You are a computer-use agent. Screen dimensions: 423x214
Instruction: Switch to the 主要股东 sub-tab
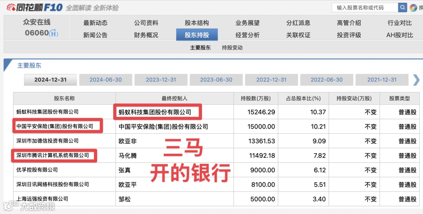tap(200, 48)
